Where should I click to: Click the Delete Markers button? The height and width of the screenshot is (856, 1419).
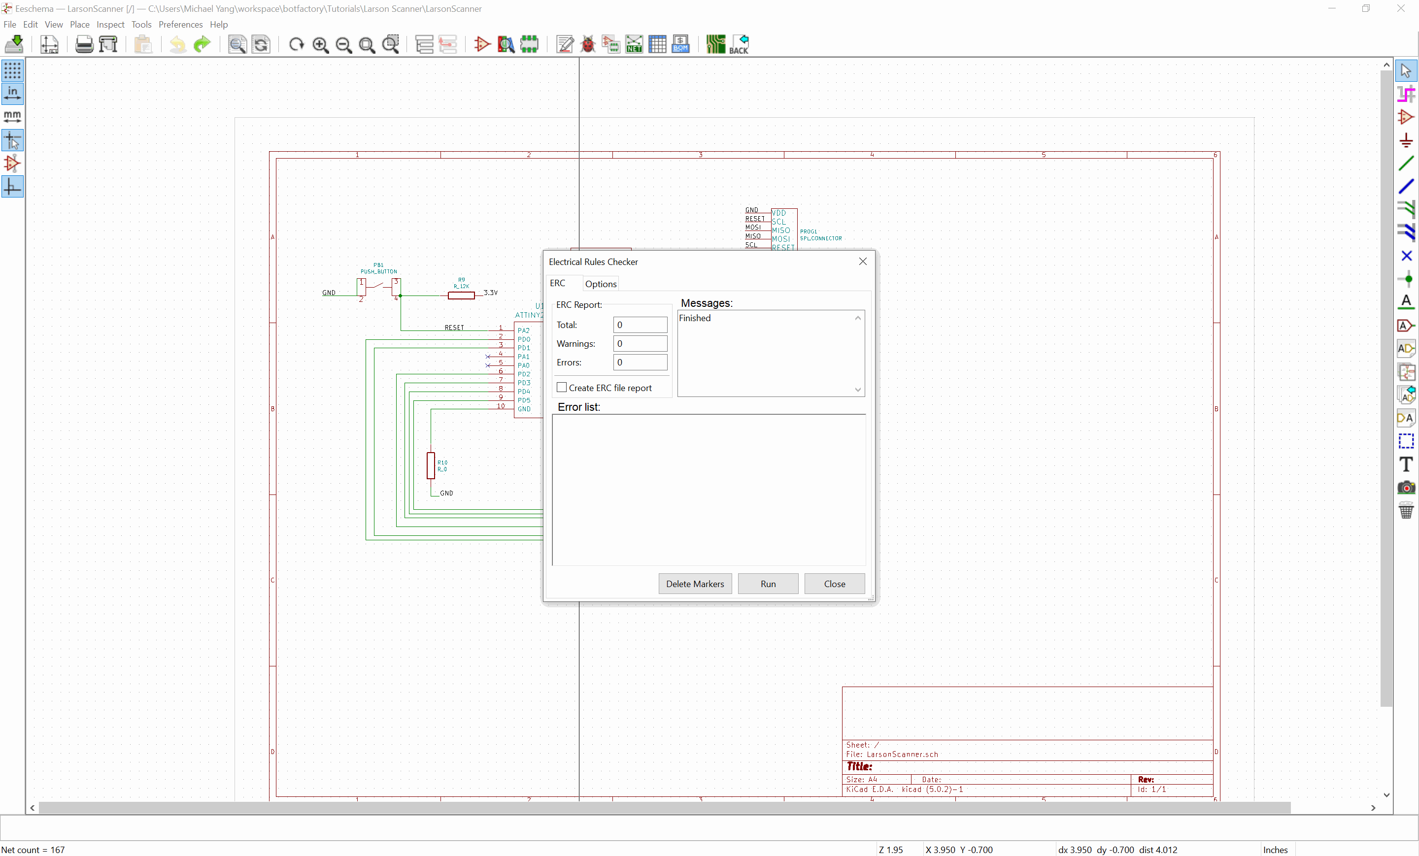tap(694, 583)
